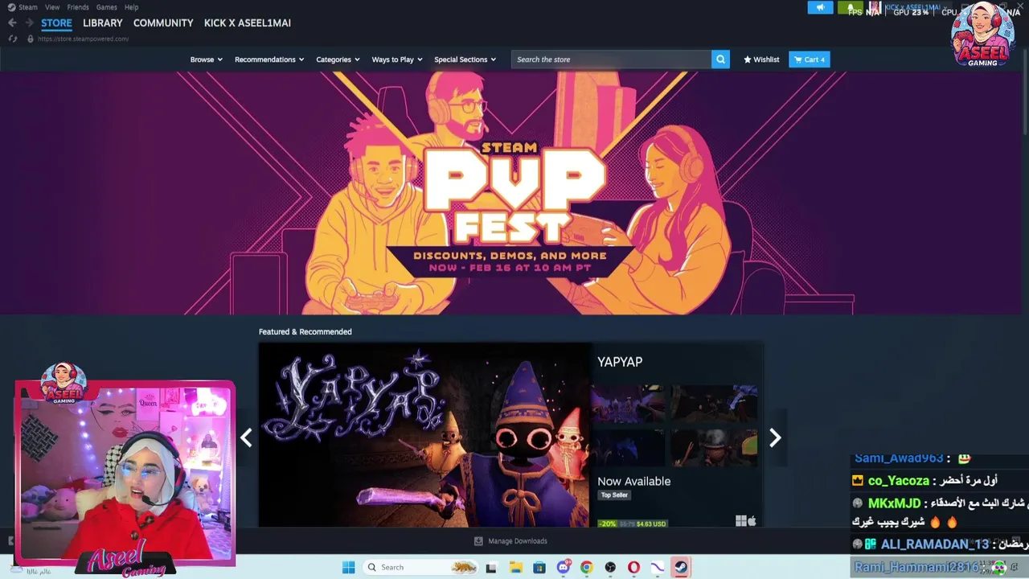
Task: Click the Windows taskbar Search box
Action: click(420, 567)
